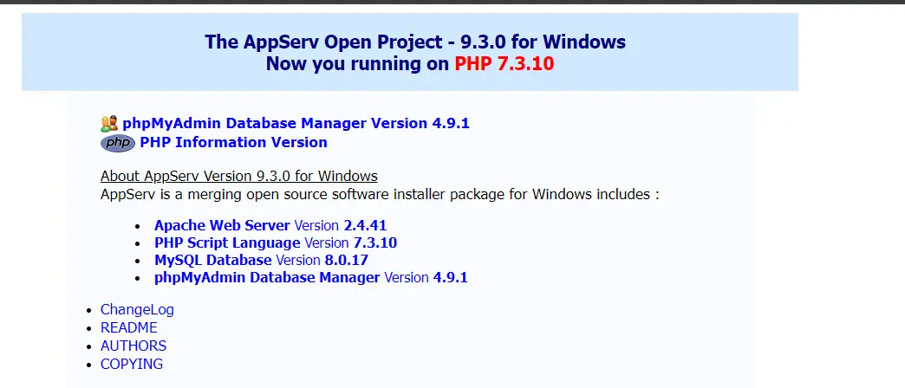Click MySQL version number 8.0.17
Image resolution: width=905 pixels, height=388 pixels.
[x=346, y=260]
